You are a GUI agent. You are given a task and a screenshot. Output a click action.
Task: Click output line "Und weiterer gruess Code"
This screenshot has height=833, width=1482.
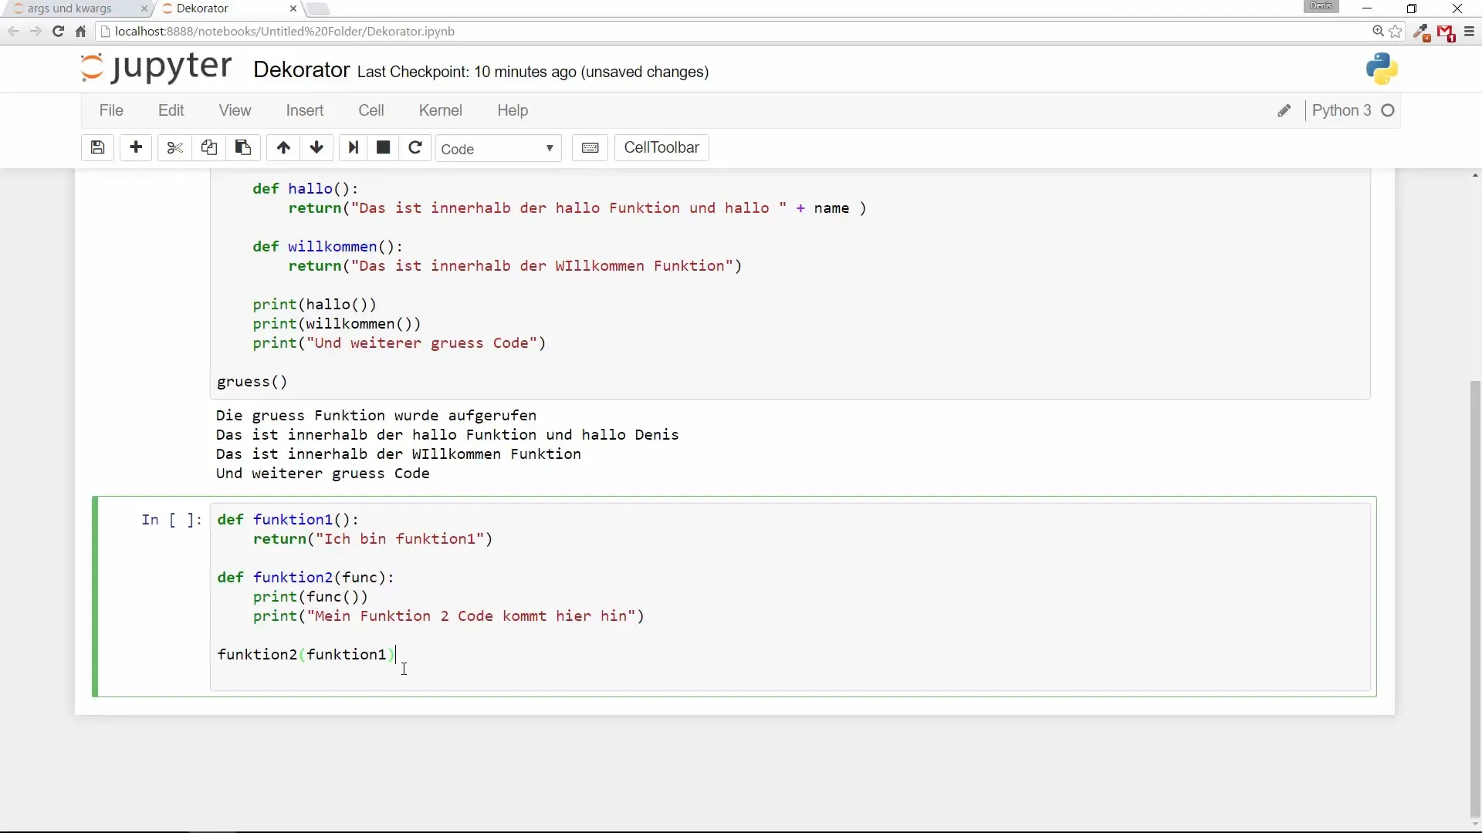coord(323,474)
